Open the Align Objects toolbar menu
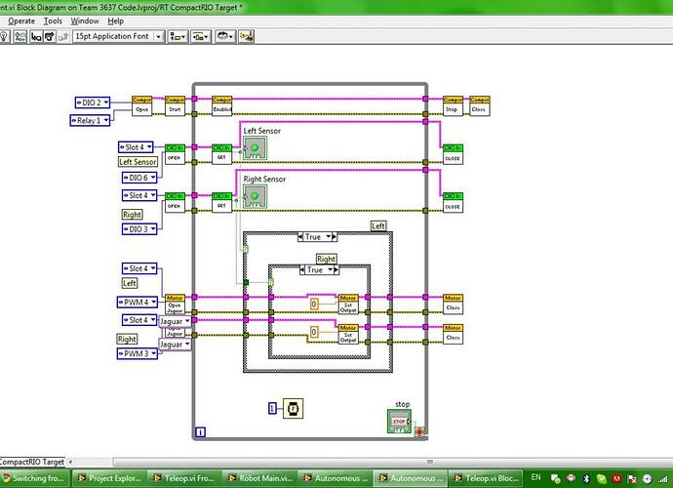Image resolution: width=673 pixels, height=488 pixels. click(x=178, y=37)
